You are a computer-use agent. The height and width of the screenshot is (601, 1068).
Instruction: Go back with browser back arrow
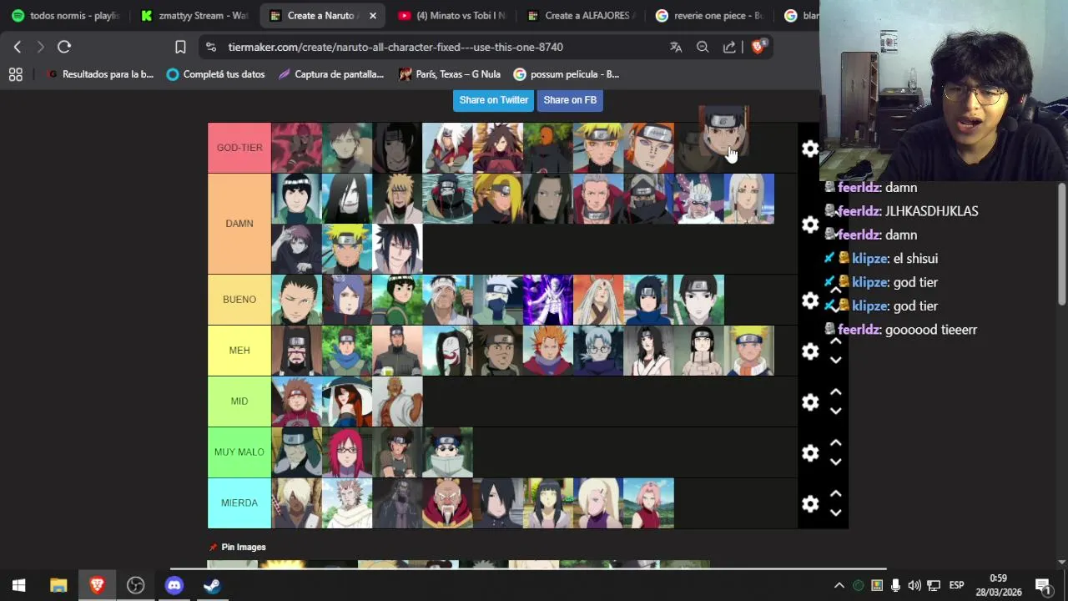18,47
